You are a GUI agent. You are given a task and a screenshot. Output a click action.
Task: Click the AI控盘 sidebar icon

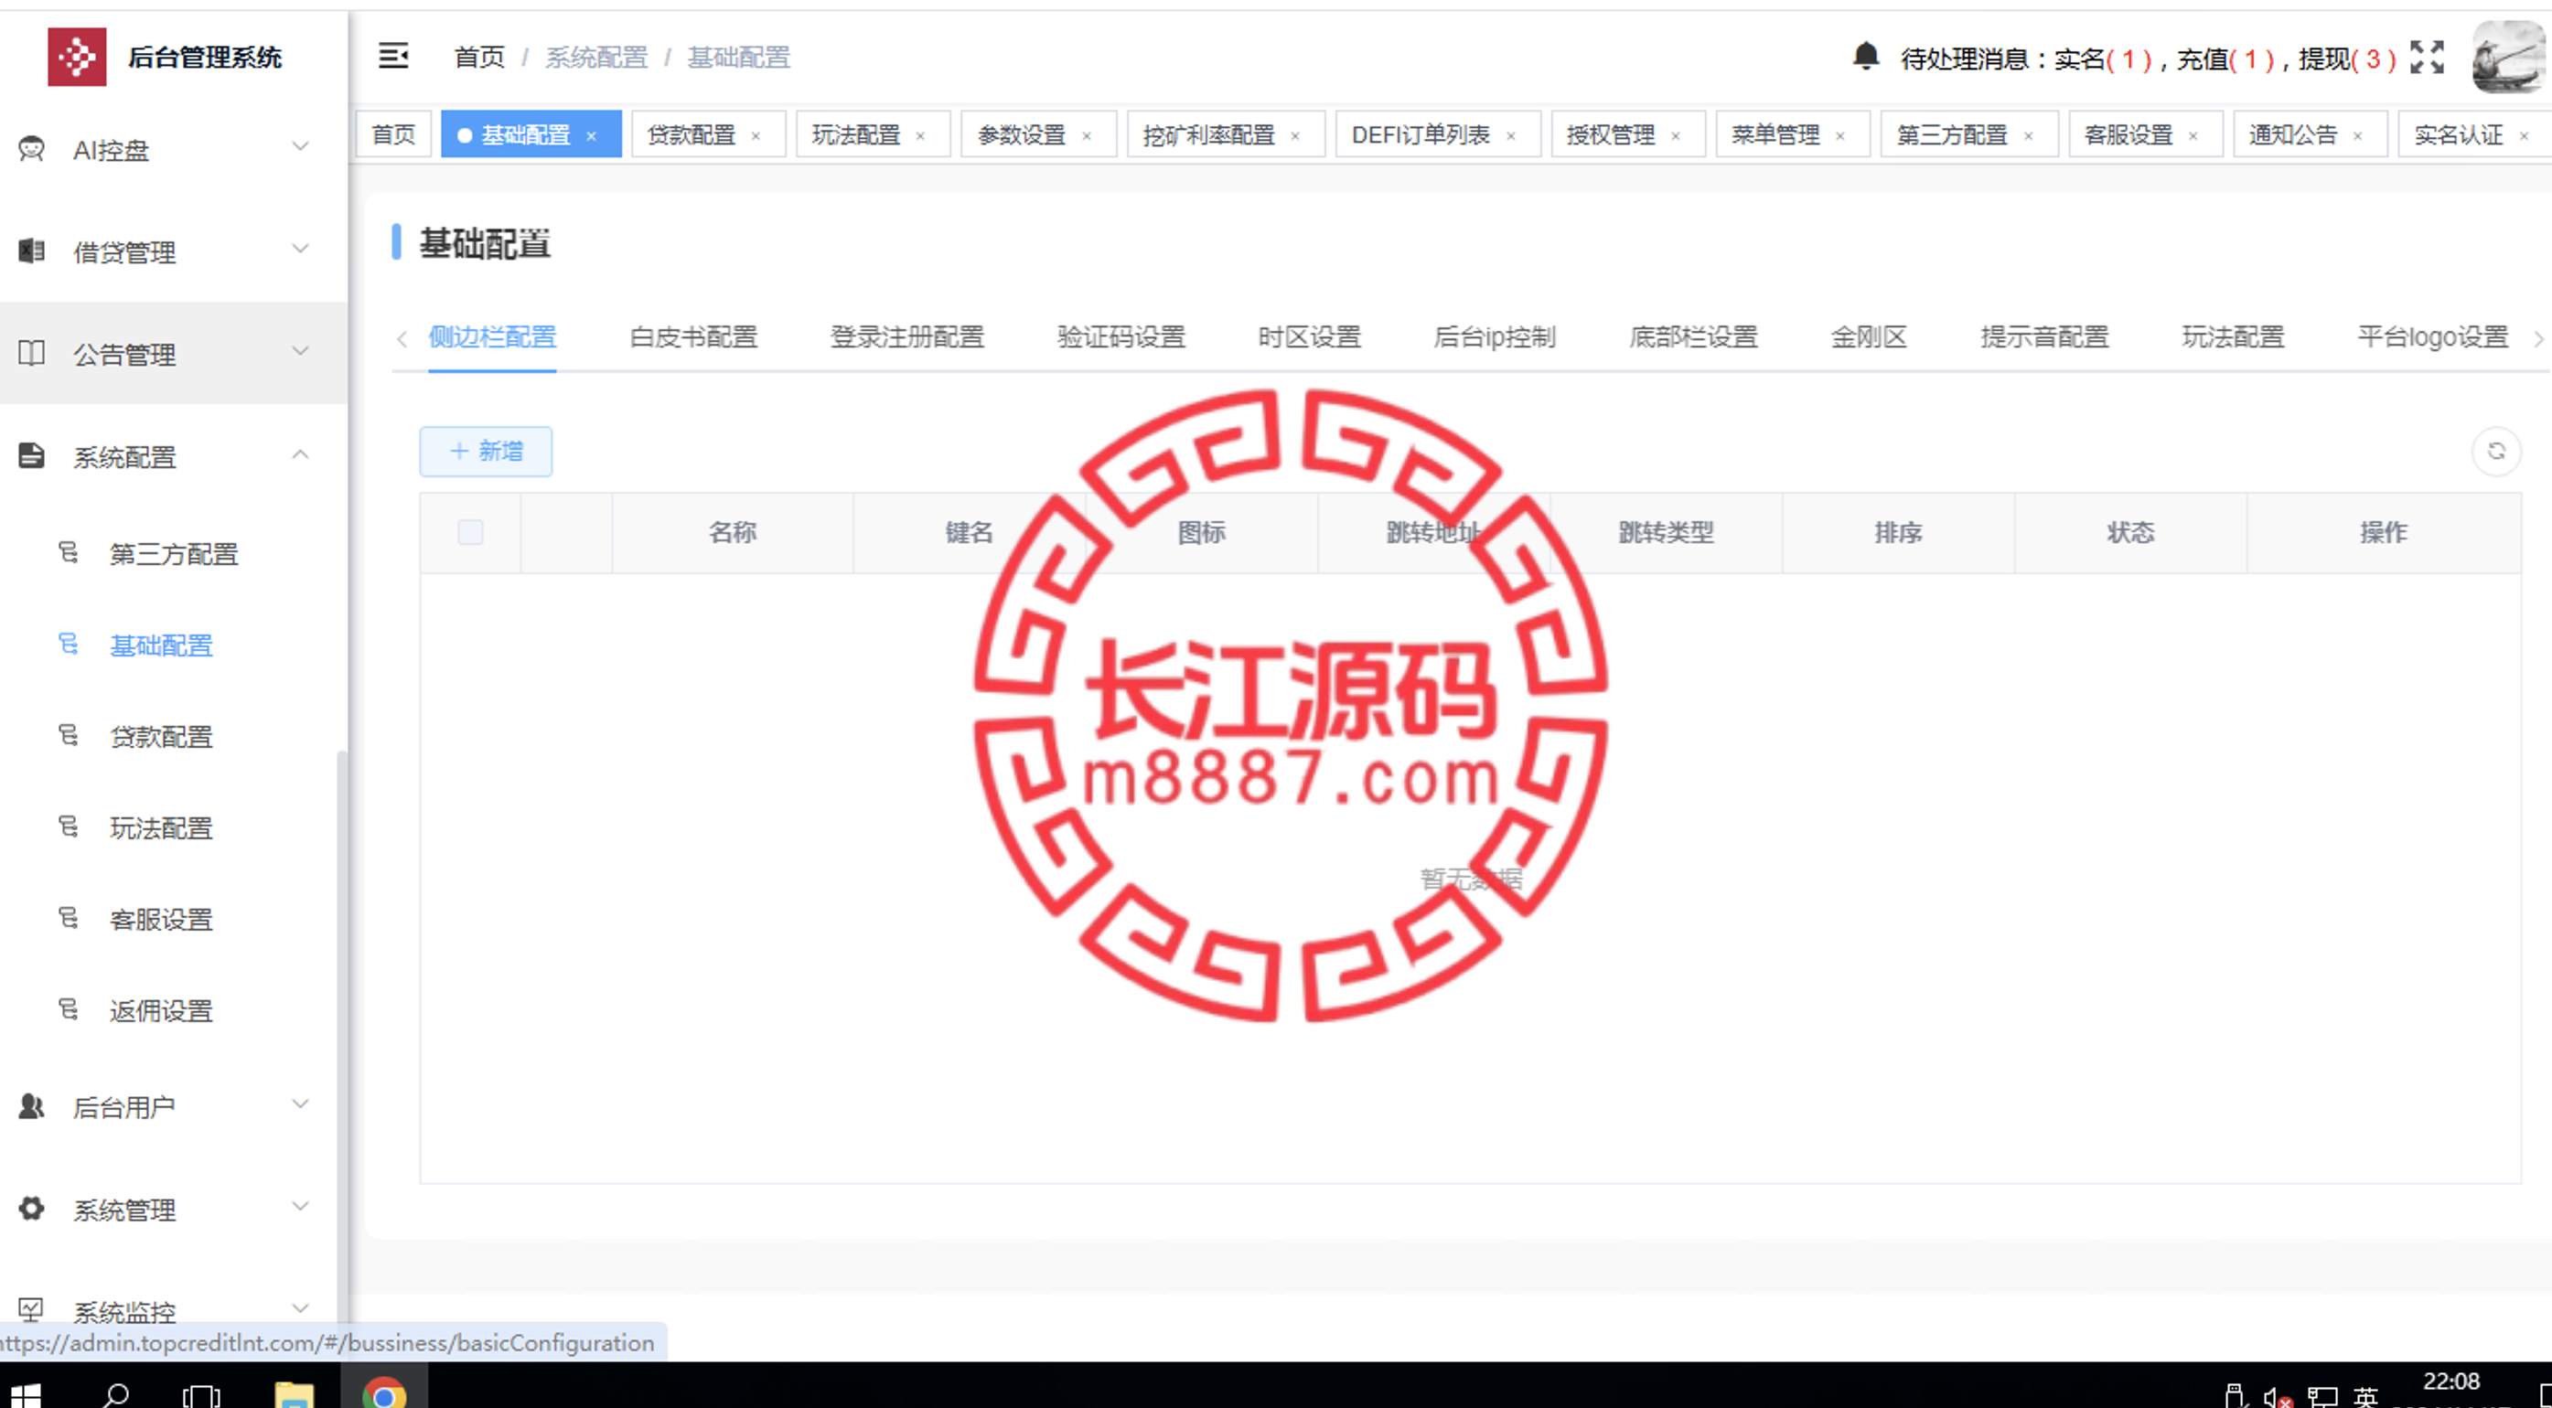32,148
